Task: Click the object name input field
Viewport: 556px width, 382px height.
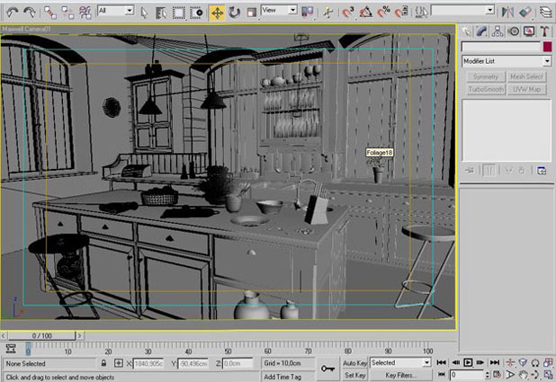Action: (x=501, y=47)
